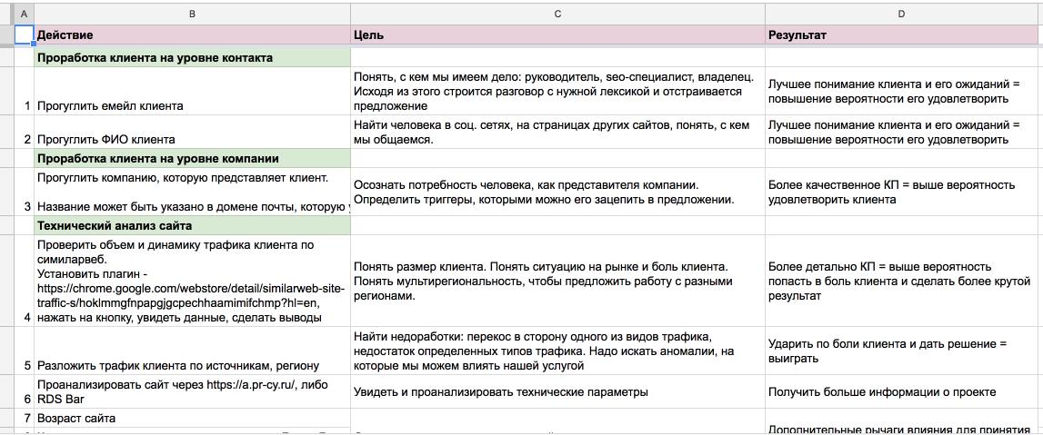1043x435 pixels.
Task: Select column C header
Action: (x=557, y=14)
